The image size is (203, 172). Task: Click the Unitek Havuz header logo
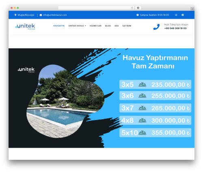(25, 26)
